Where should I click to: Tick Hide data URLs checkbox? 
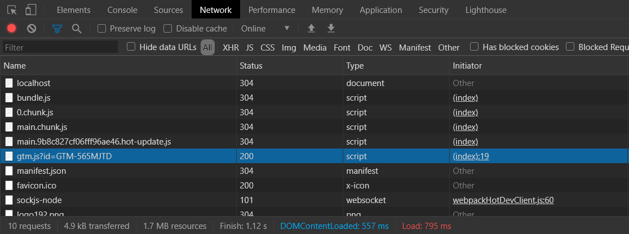pyautogui.click(x=131, y=47)
